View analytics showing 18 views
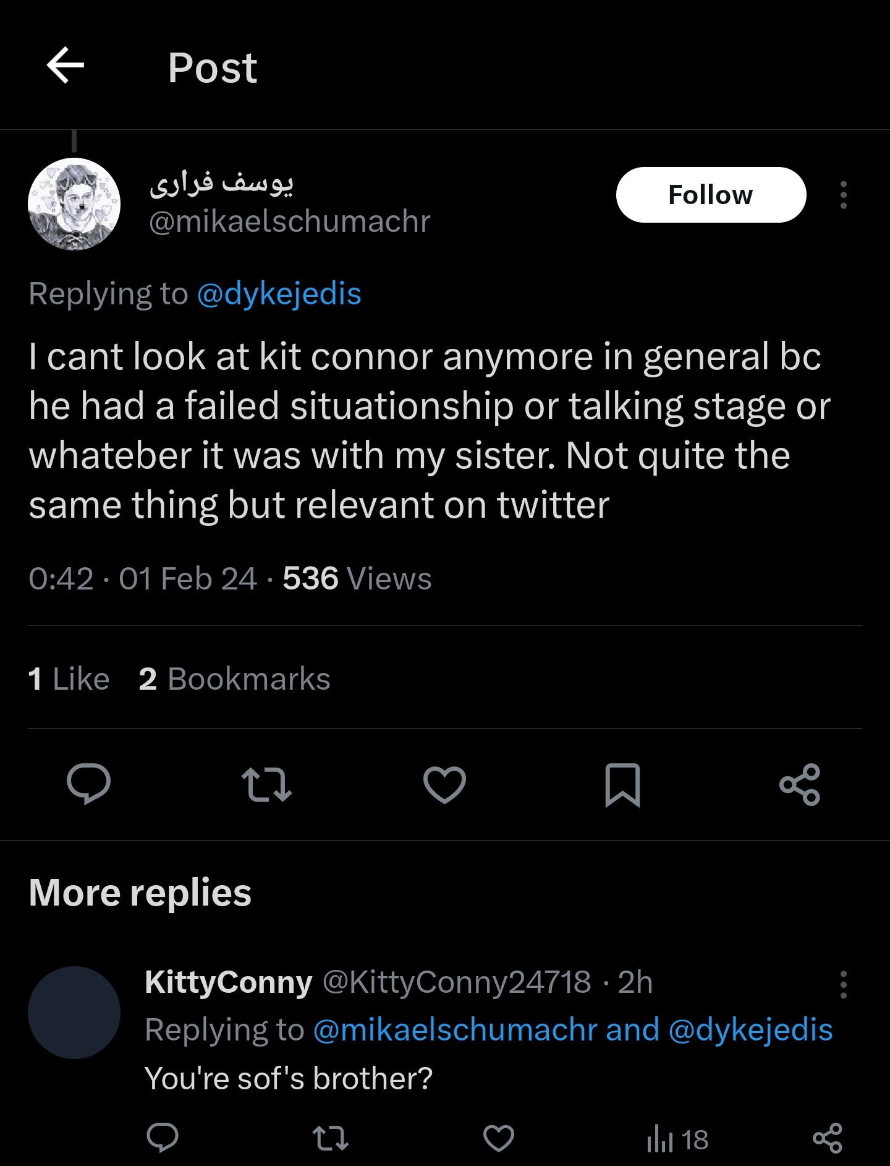This screenshot has height=1166, width=890. (677, 1139)
